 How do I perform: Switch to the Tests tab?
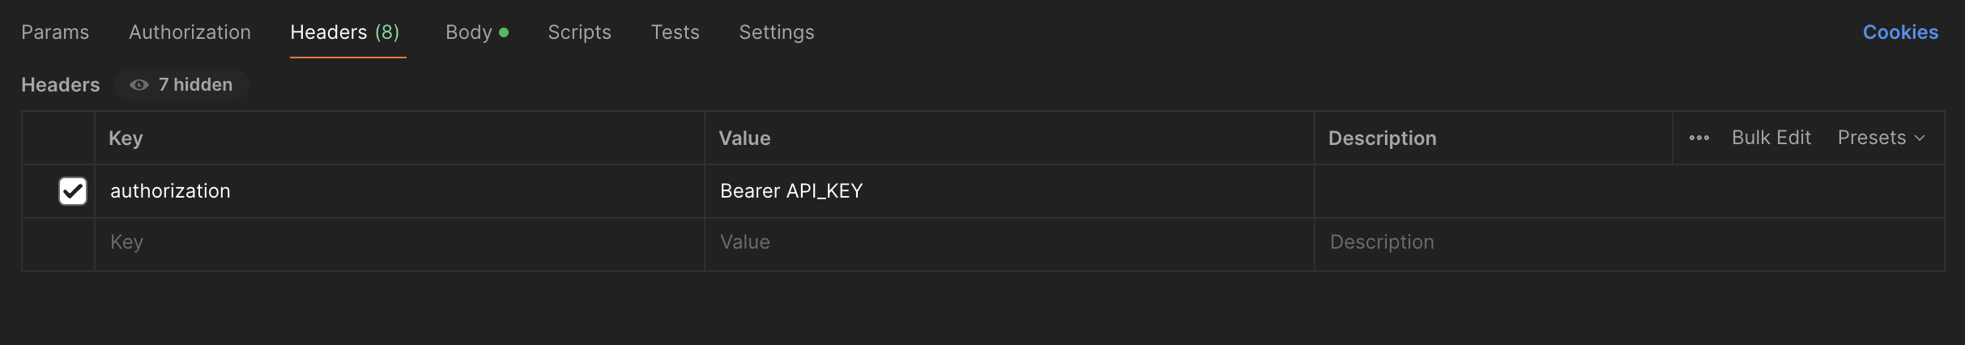[x=675, y=32]
